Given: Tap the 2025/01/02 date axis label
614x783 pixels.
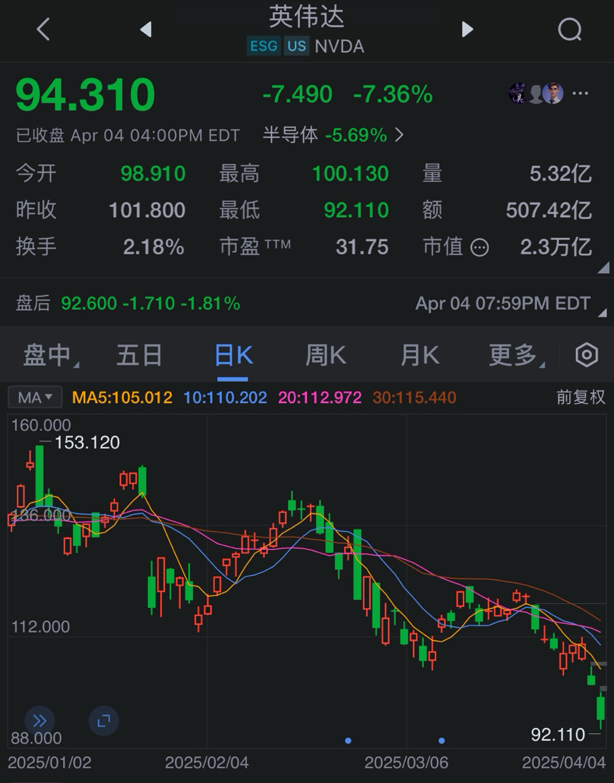Looking at the screenshot, I should (50, 763).
